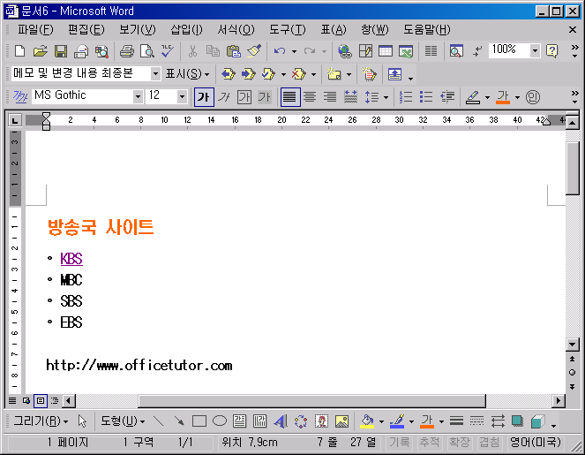The width and height of the screenshot is (585, 455).
Task: Toggle bulleted list
Action: click(425, 97)
